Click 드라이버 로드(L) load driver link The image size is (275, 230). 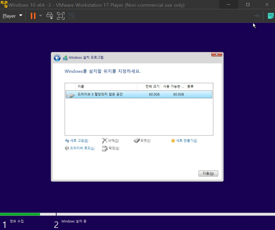82,148
